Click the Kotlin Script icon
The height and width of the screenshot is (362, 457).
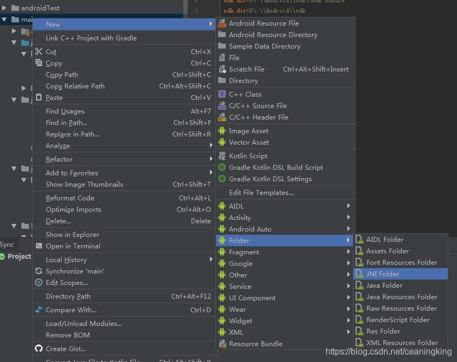(x=222, y=156)
